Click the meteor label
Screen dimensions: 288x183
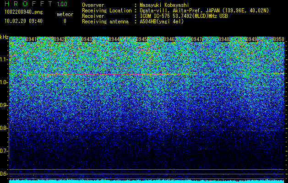tap(65, 14)
